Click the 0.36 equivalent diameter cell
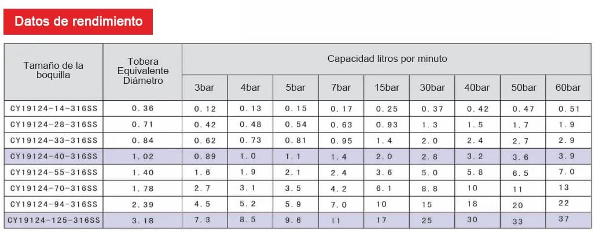Viewport: 595px width, 232px height. pyautogui.click(x=143, y=108)
